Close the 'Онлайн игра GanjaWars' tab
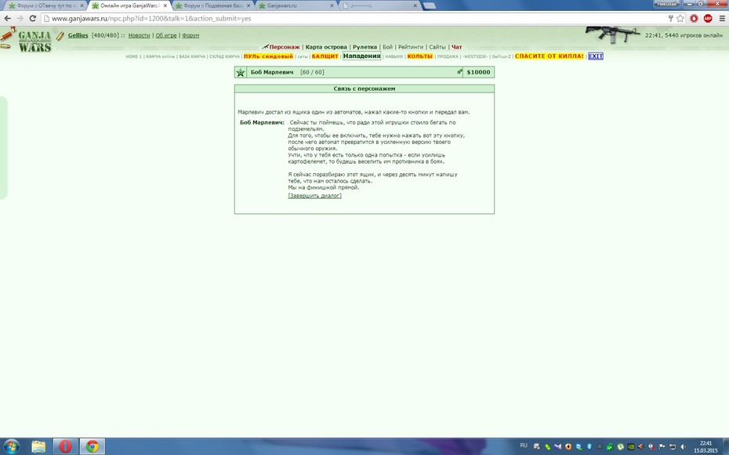Image resolution: width=729 pixels, height=455 pixels. pyautogui.click(x=165, y=5)
